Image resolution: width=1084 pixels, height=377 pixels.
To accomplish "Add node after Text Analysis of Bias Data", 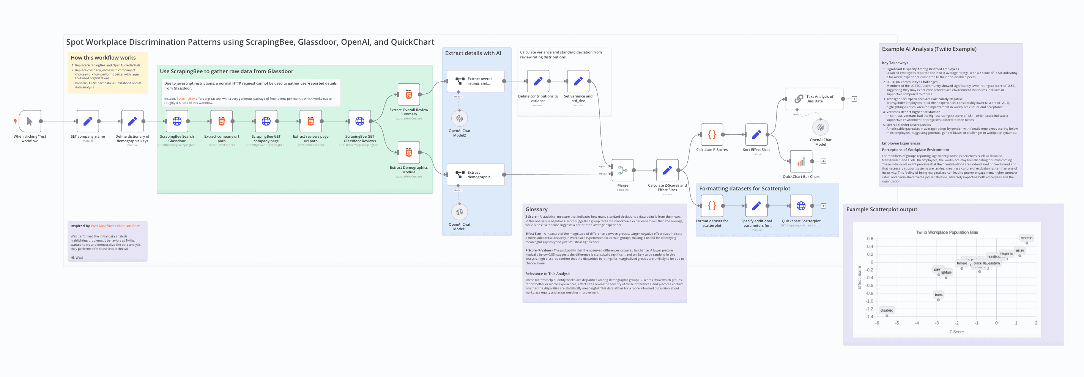I will [x=854, y=99].
